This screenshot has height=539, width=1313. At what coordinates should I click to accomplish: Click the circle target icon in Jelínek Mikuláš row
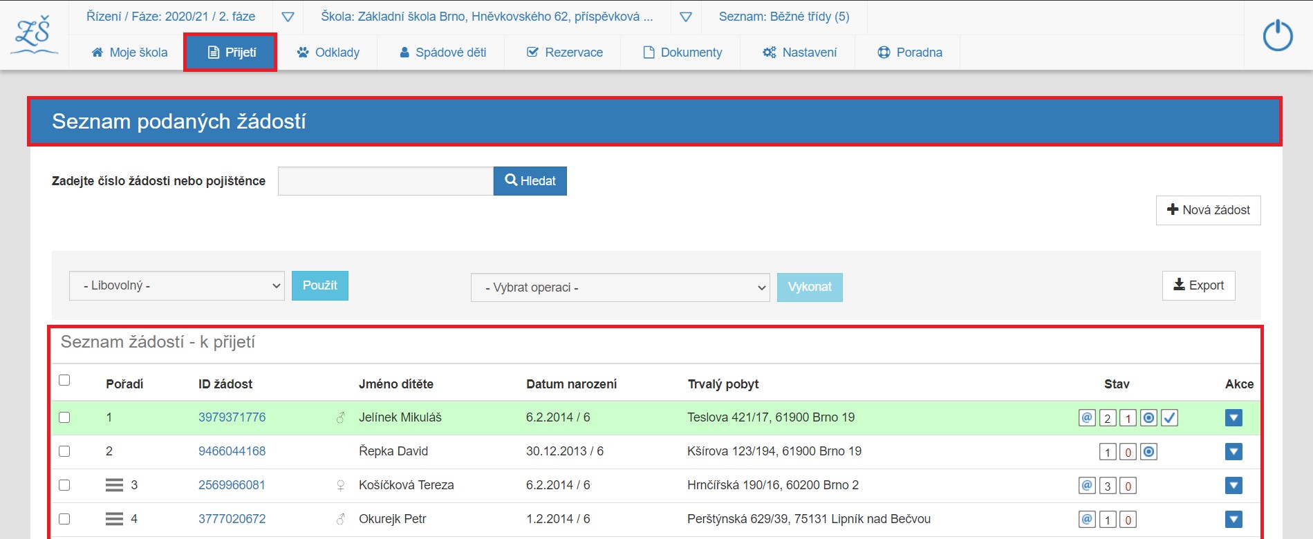coord(1148,417)
